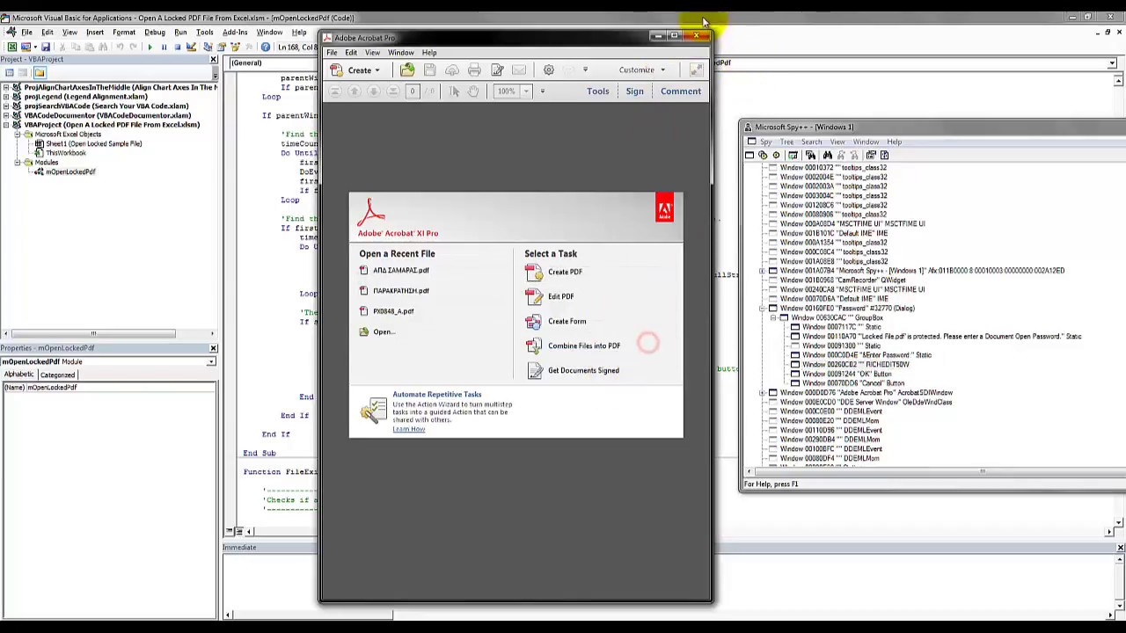
Task: Collapse the Modules folder node
Action: (x=17, y=163)
